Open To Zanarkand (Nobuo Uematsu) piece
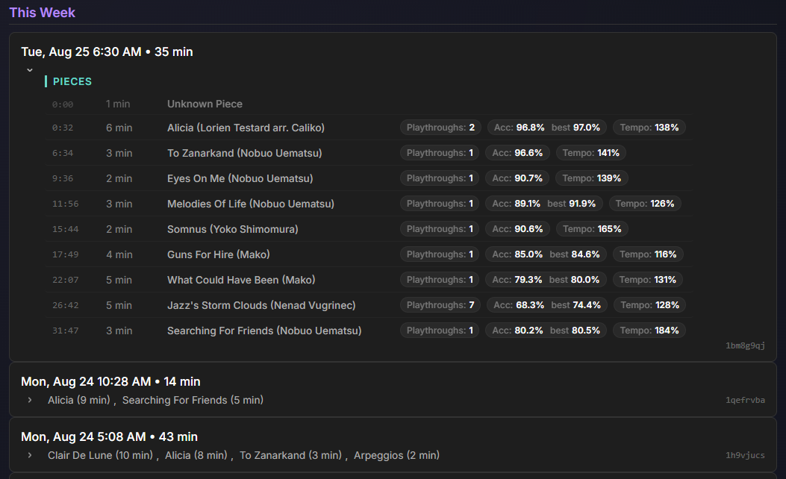The height and width of the screenshot is (479, 786). (x=245, y=153)
